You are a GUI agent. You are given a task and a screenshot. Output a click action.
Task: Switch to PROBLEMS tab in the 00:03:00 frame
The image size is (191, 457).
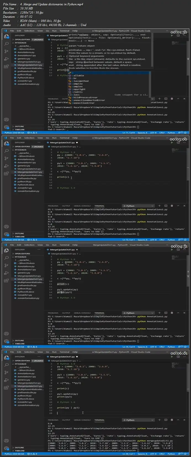tap(53, 206)
